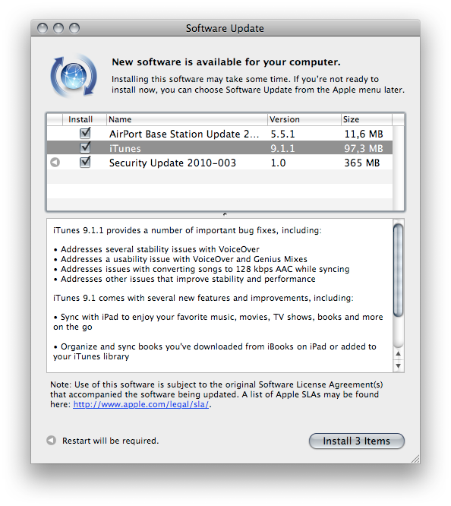The width and height of the screenshot is (451, 506).
Task: Click the 1.0 version cell
Action: [278, 163]
